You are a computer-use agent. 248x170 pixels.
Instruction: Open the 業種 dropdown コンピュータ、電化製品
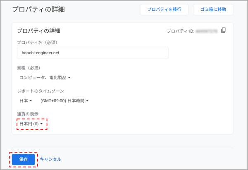click(45, 78)
